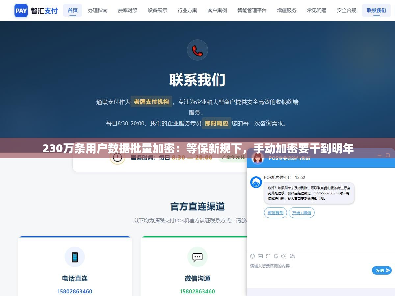
Task: Click the chat bubble icon above 微信沟通
Action: (197, 257)
